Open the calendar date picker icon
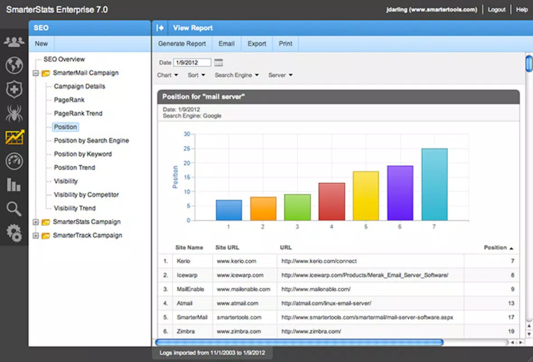Screen dimensions: 533x362 coord(218,62)
